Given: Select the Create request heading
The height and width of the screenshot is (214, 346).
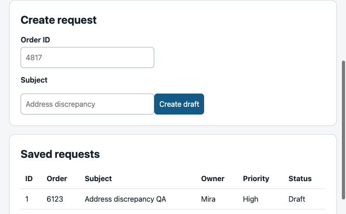Looking at the screenshot, I should click(x=59, y=20).
